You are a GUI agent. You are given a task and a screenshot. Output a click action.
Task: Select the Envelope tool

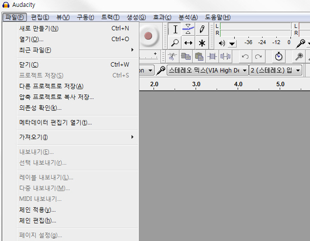[x=188, y=29]
